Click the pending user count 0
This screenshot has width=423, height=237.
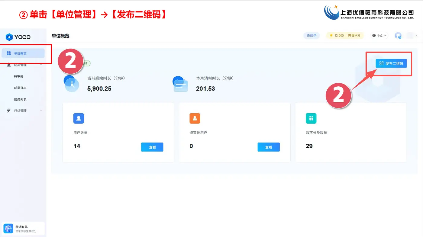(191, 146)
